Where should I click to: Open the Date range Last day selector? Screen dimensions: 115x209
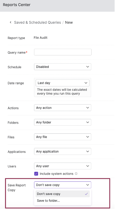click(63, 83)
